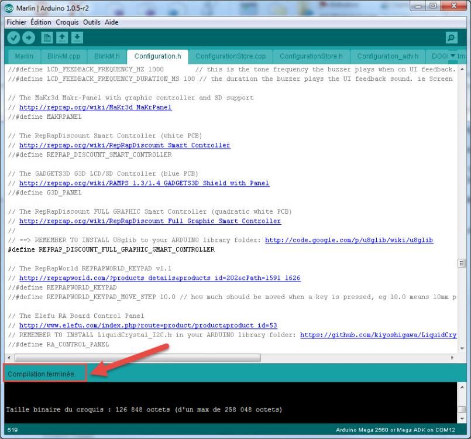The height and width of the screenshot is (439, 471).
Task: Click the horizontal scroll right arrow
Action: pyautogui.click(x=452, y=358)
